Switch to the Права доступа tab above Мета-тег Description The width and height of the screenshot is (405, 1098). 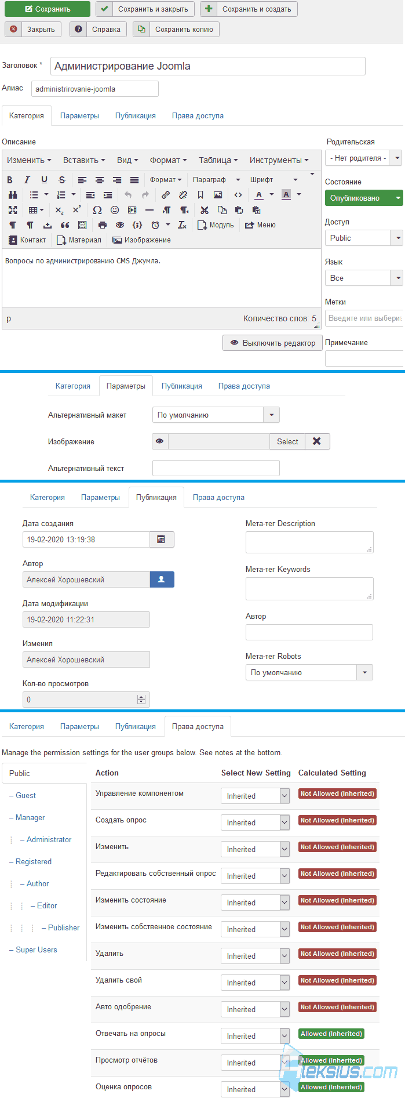coord(218,497)
